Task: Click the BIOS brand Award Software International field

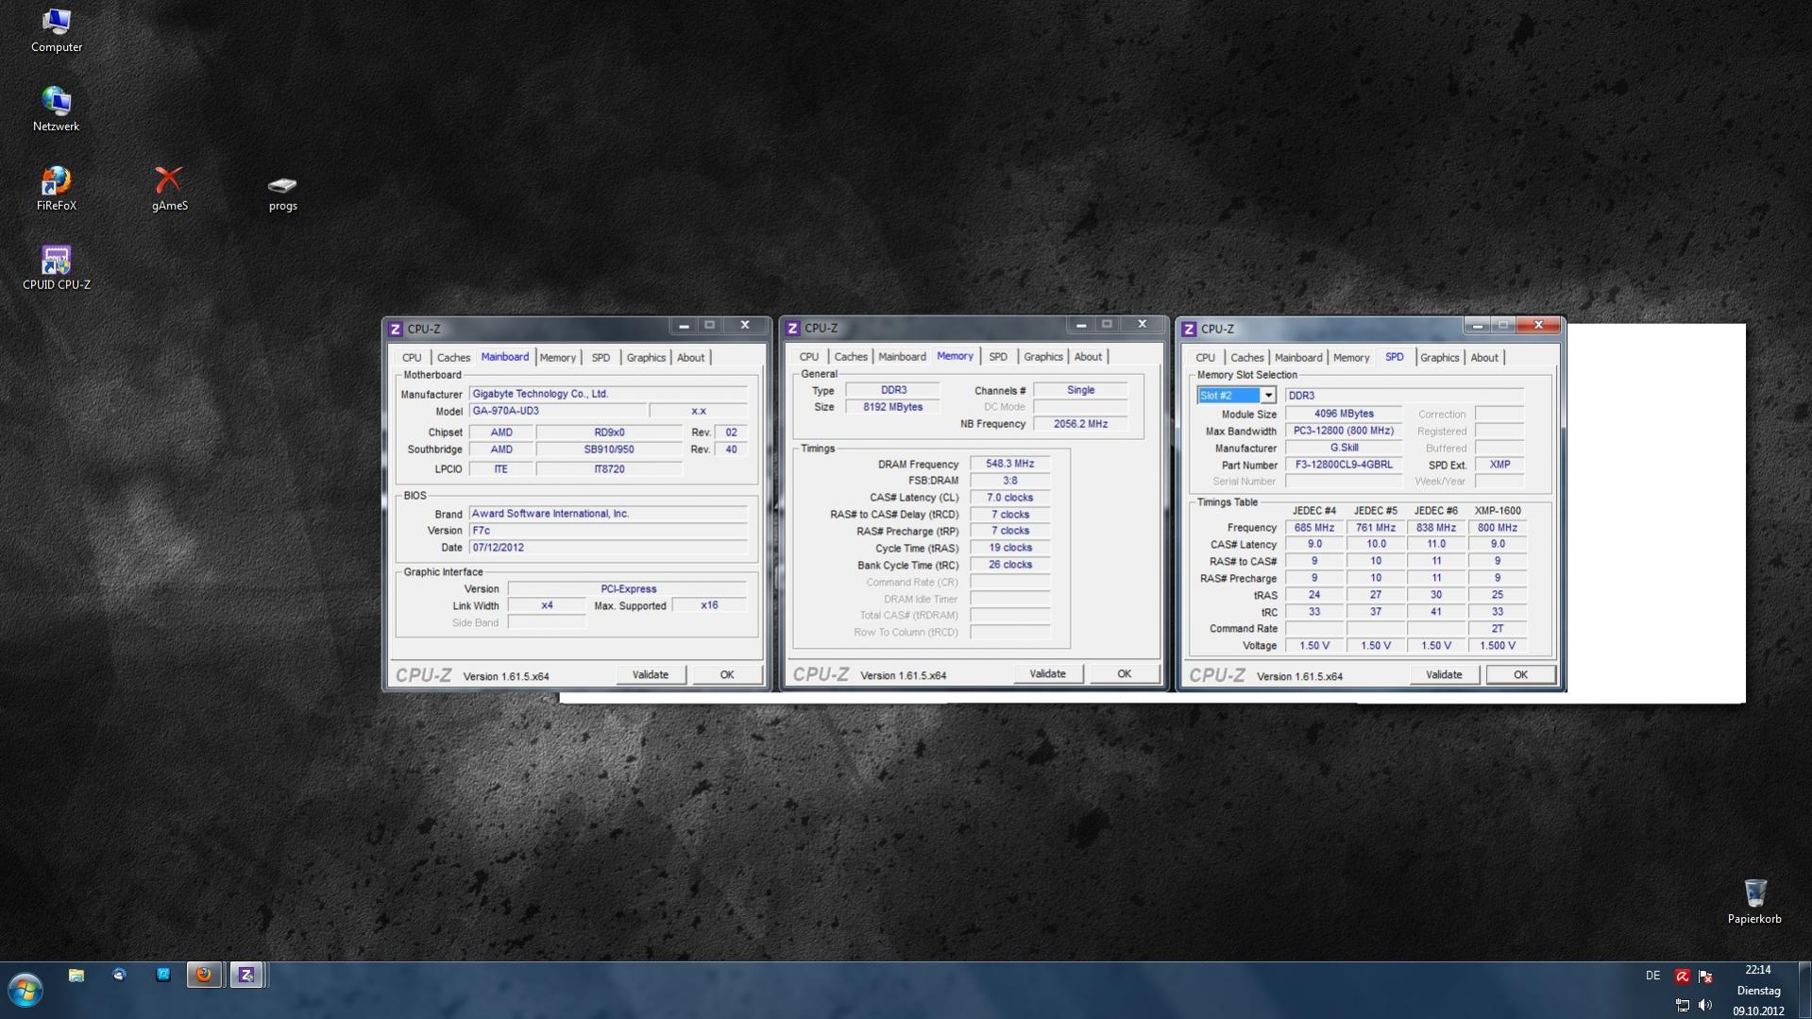Action: tap(608, 514)
